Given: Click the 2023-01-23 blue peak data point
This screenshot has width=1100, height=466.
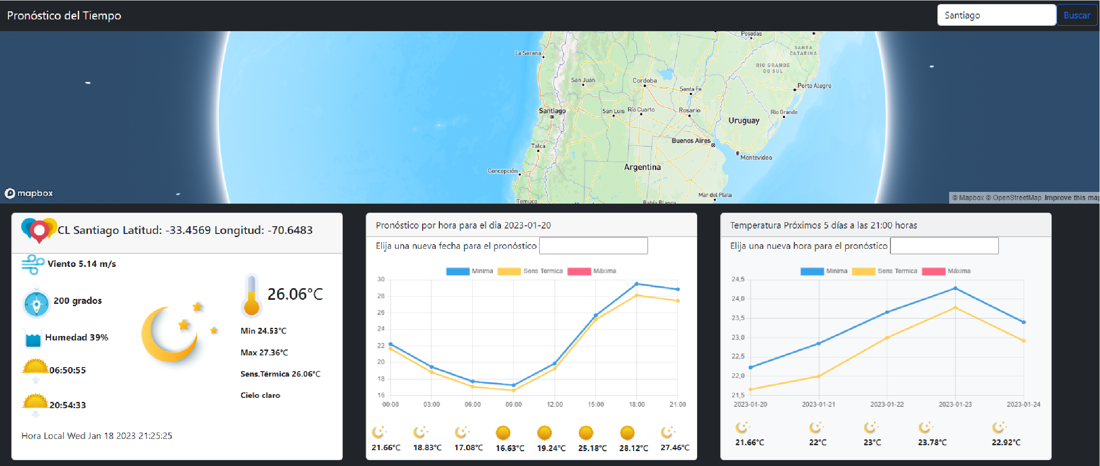Looking at the screenshot, I should coord(956,288).
